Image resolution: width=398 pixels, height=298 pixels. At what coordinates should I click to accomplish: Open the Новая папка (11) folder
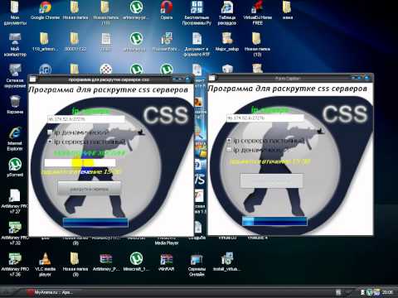coord(105,13)
